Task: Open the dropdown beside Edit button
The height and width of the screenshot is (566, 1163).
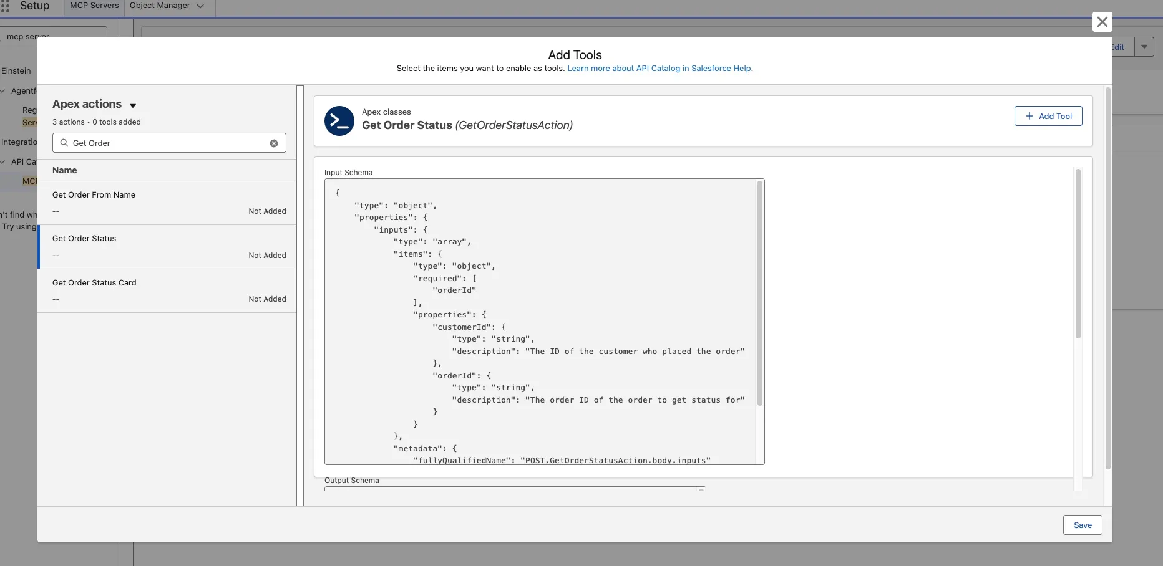Action: [1144, 47]
